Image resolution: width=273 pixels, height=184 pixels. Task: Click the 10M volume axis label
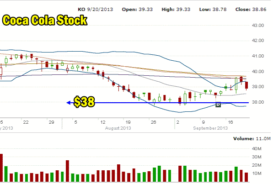click(257, 173)
